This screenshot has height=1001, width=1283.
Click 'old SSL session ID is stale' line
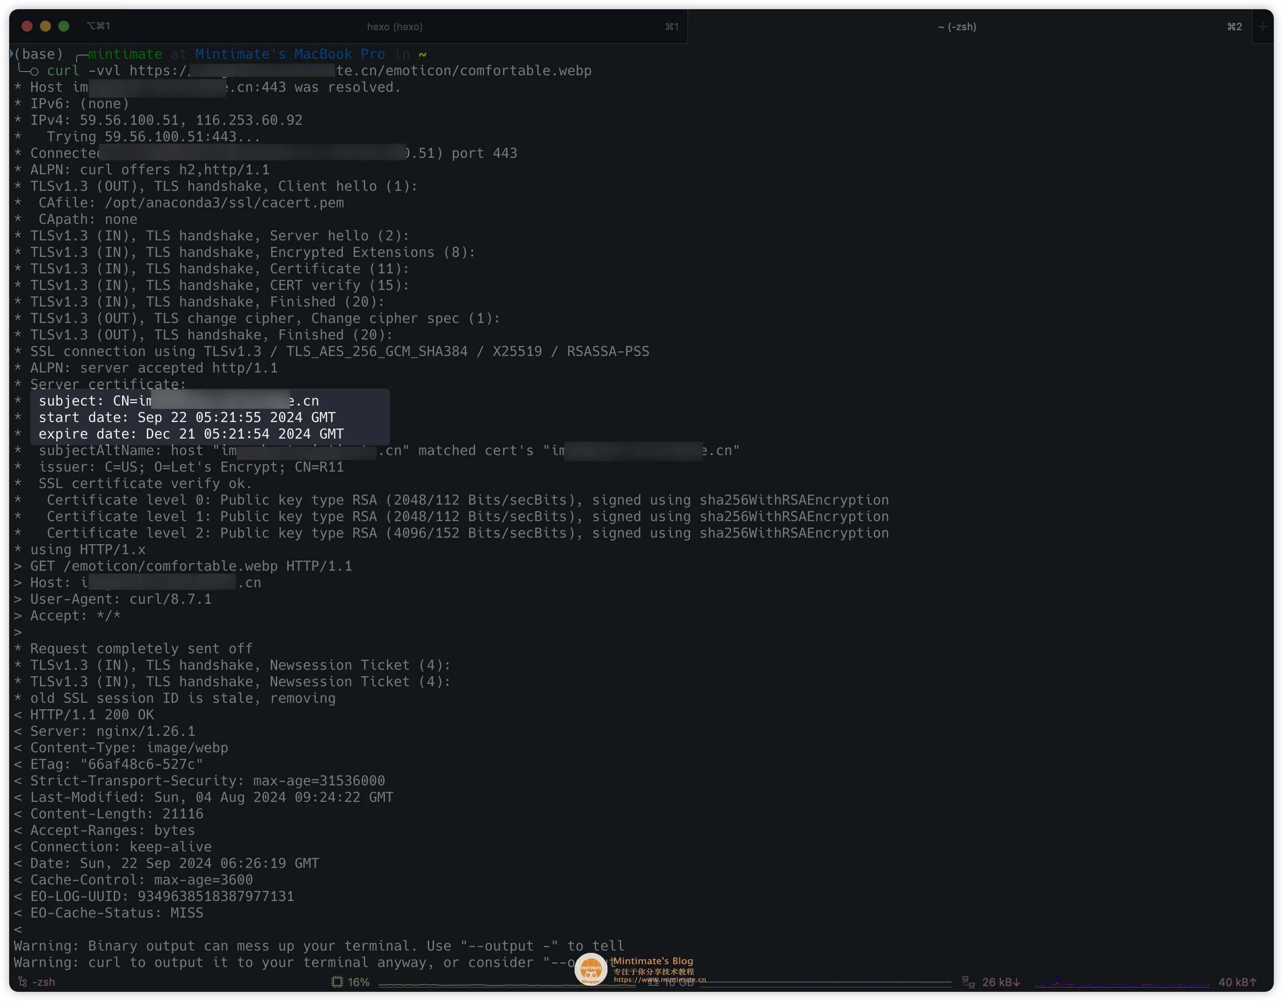click(x=174, y=698)
